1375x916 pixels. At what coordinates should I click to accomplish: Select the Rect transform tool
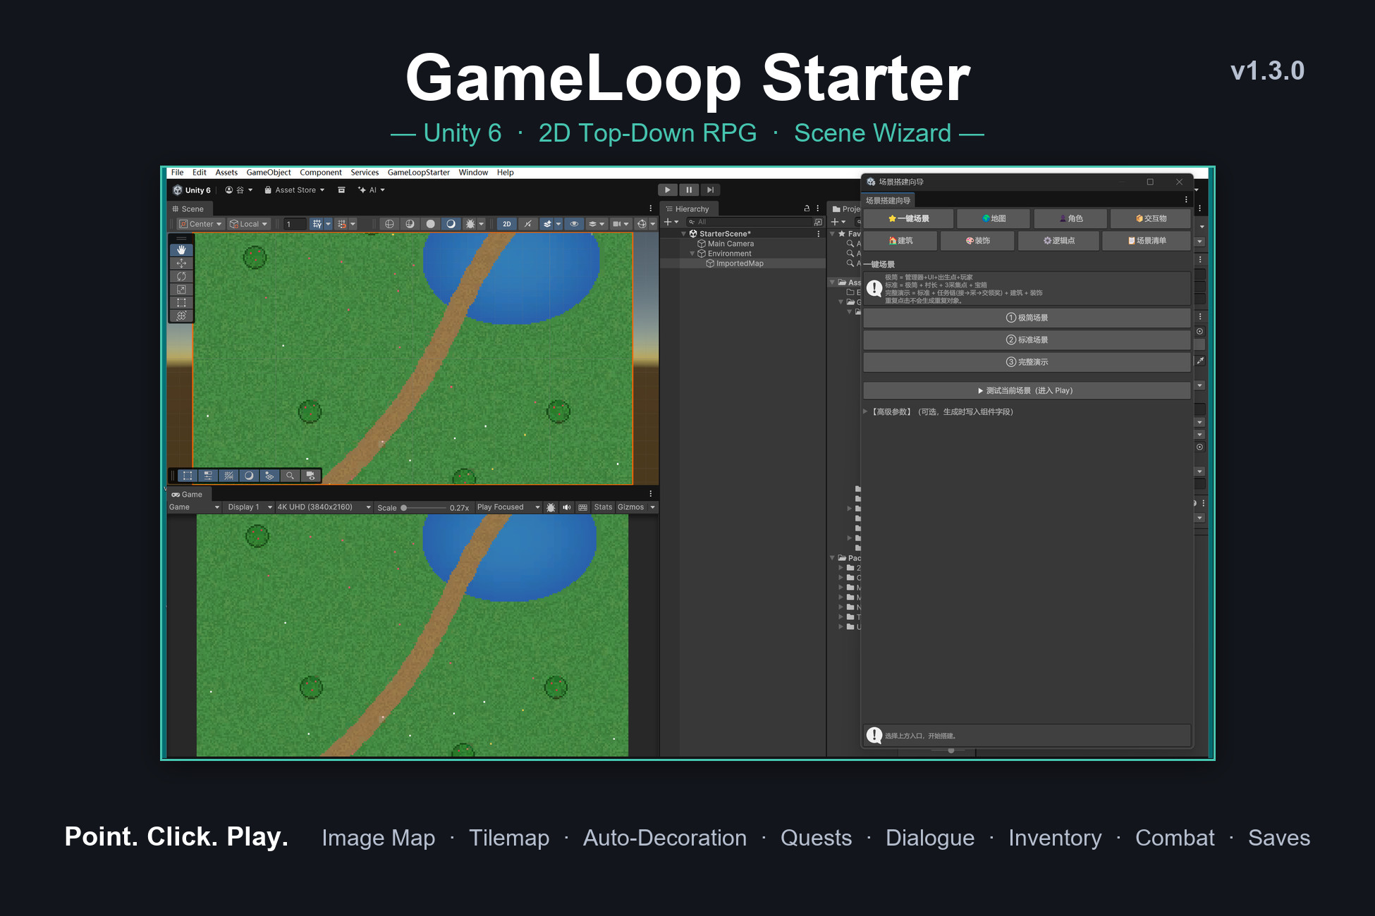point(181,303)
